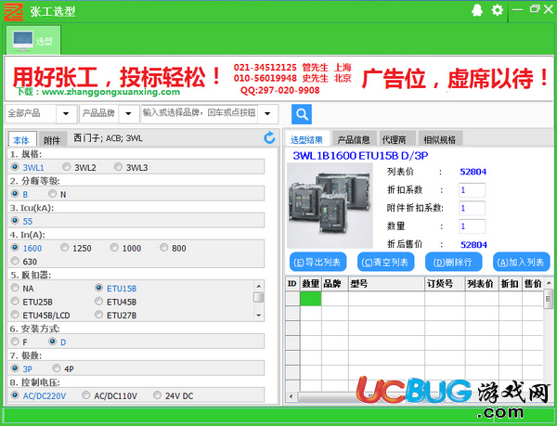The width and height of the screenshot is (557, 426).
Task: Expand the brand input combo arrow
Action: click(267, 114)
